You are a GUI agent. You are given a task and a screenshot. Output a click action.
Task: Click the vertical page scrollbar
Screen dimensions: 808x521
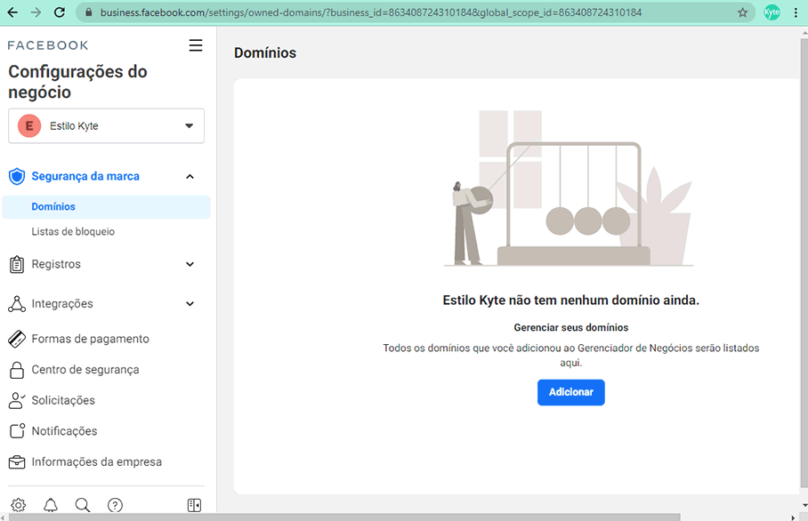pyautogui.click(x=804, y=262)
